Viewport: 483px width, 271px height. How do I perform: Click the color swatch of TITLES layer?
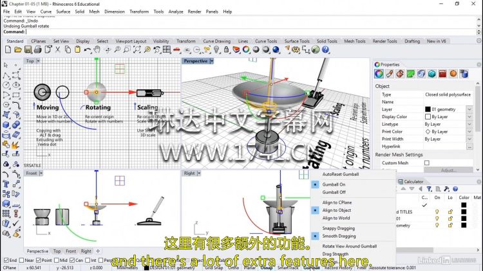[464, 212]
